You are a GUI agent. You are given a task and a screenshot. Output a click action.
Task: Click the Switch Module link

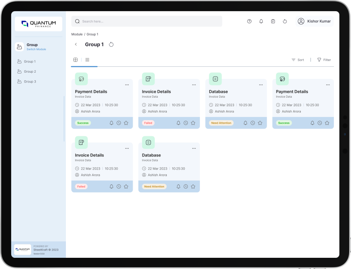[36, 49]
